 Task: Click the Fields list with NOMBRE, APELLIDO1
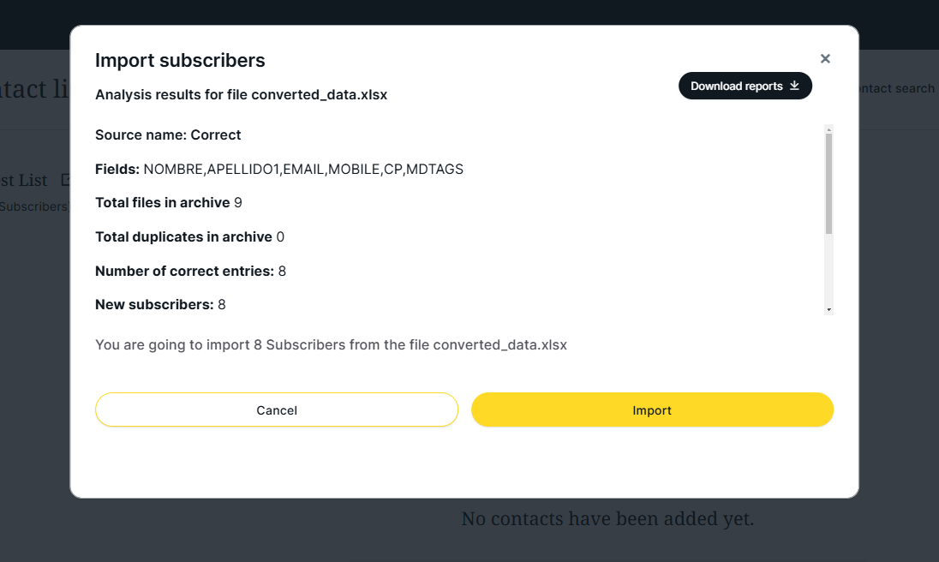pos(278,170)
